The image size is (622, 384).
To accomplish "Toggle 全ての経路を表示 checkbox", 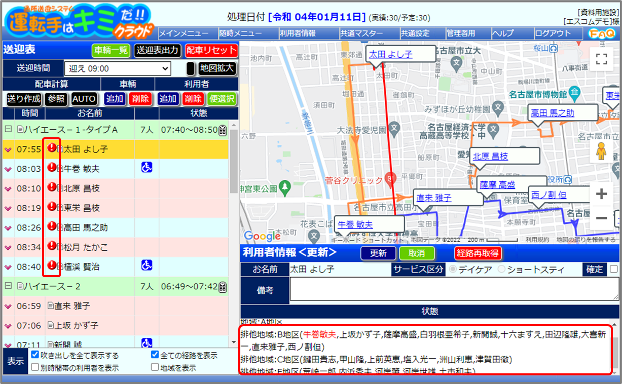I will tap(155, 355).
